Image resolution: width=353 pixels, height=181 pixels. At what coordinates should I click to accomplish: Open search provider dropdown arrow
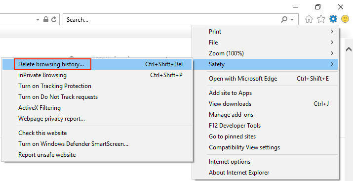[292, 20]
